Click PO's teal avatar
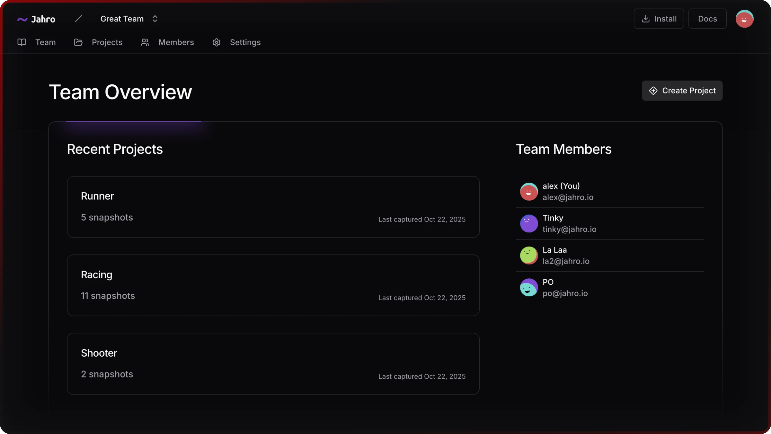The width and height of the screenshot is (771, 434). 529,288
